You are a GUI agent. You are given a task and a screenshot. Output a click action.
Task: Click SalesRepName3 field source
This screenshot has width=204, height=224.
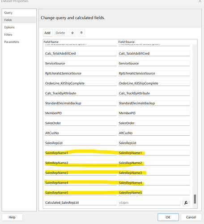coord(154,173)
